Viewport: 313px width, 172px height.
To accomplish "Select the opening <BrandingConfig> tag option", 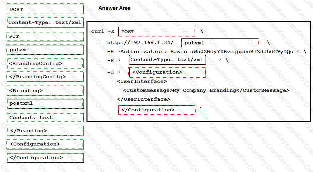I will 45,63.
